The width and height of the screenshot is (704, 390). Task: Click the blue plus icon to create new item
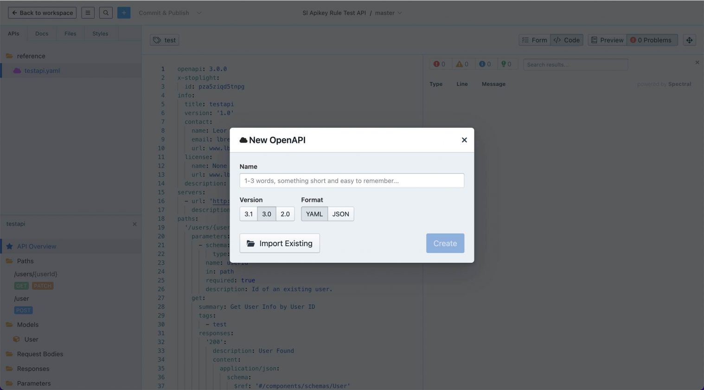tap(123, 13)
